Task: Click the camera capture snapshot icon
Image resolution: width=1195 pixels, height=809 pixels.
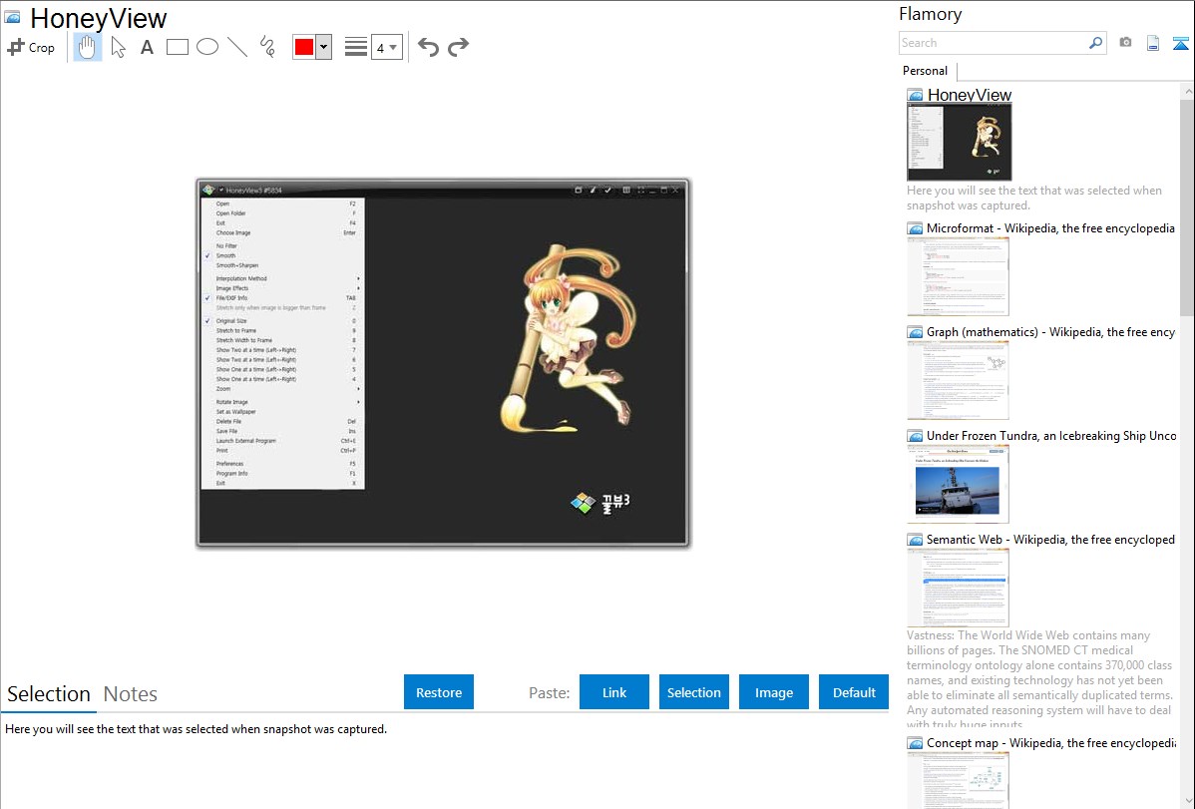Action: coord(1125,43)
